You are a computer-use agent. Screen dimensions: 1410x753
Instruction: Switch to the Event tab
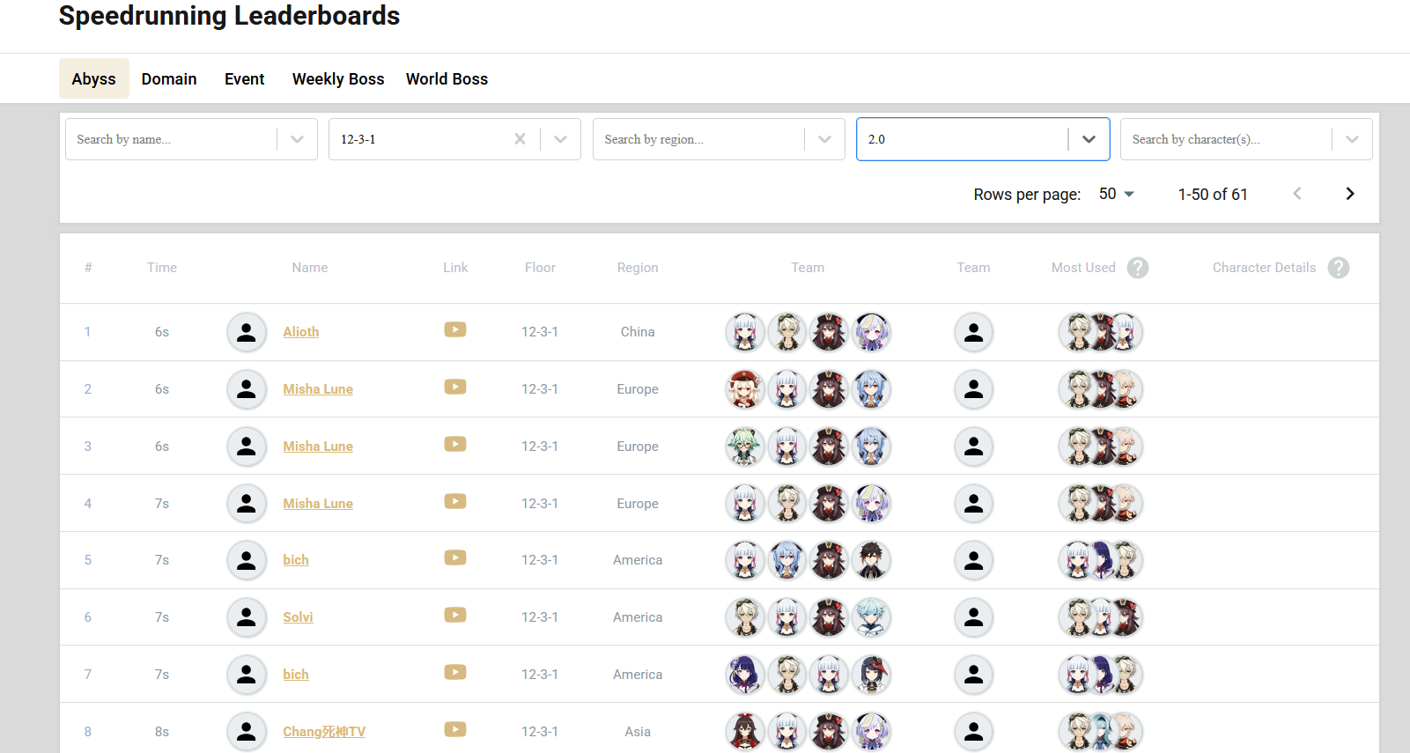pyautogui.click(x=244, y=78)
